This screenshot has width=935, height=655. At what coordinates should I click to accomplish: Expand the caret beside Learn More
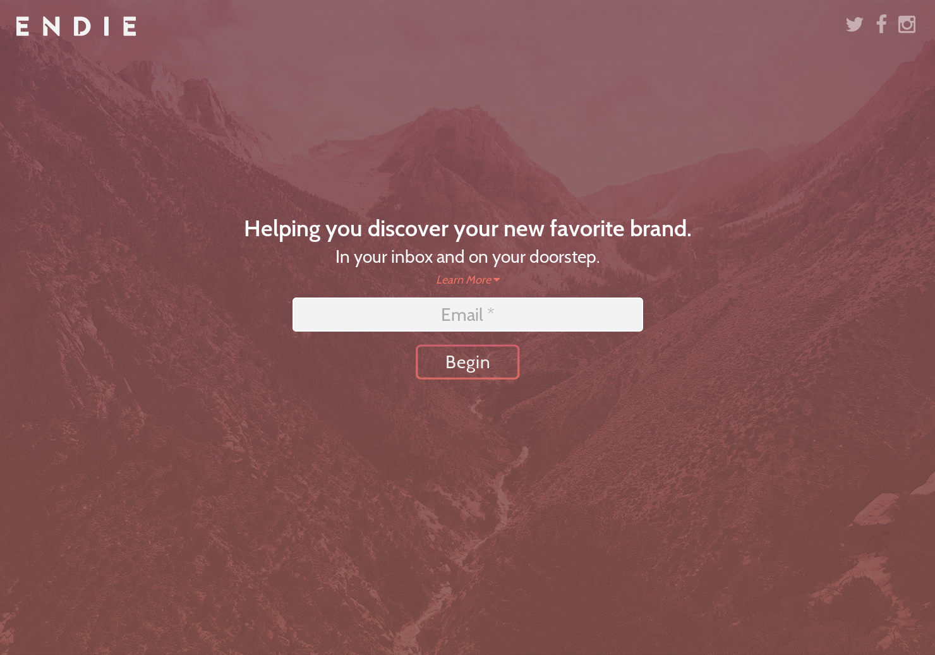pos(497,280)
